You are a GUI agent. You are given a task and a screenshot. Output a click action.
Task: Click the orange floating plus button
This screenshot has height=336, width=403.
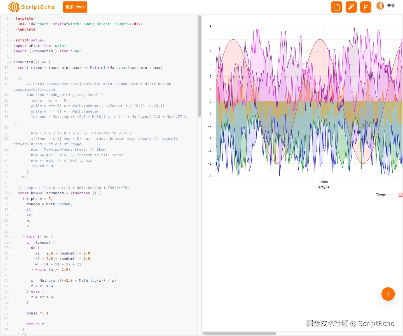coord(388,294)
